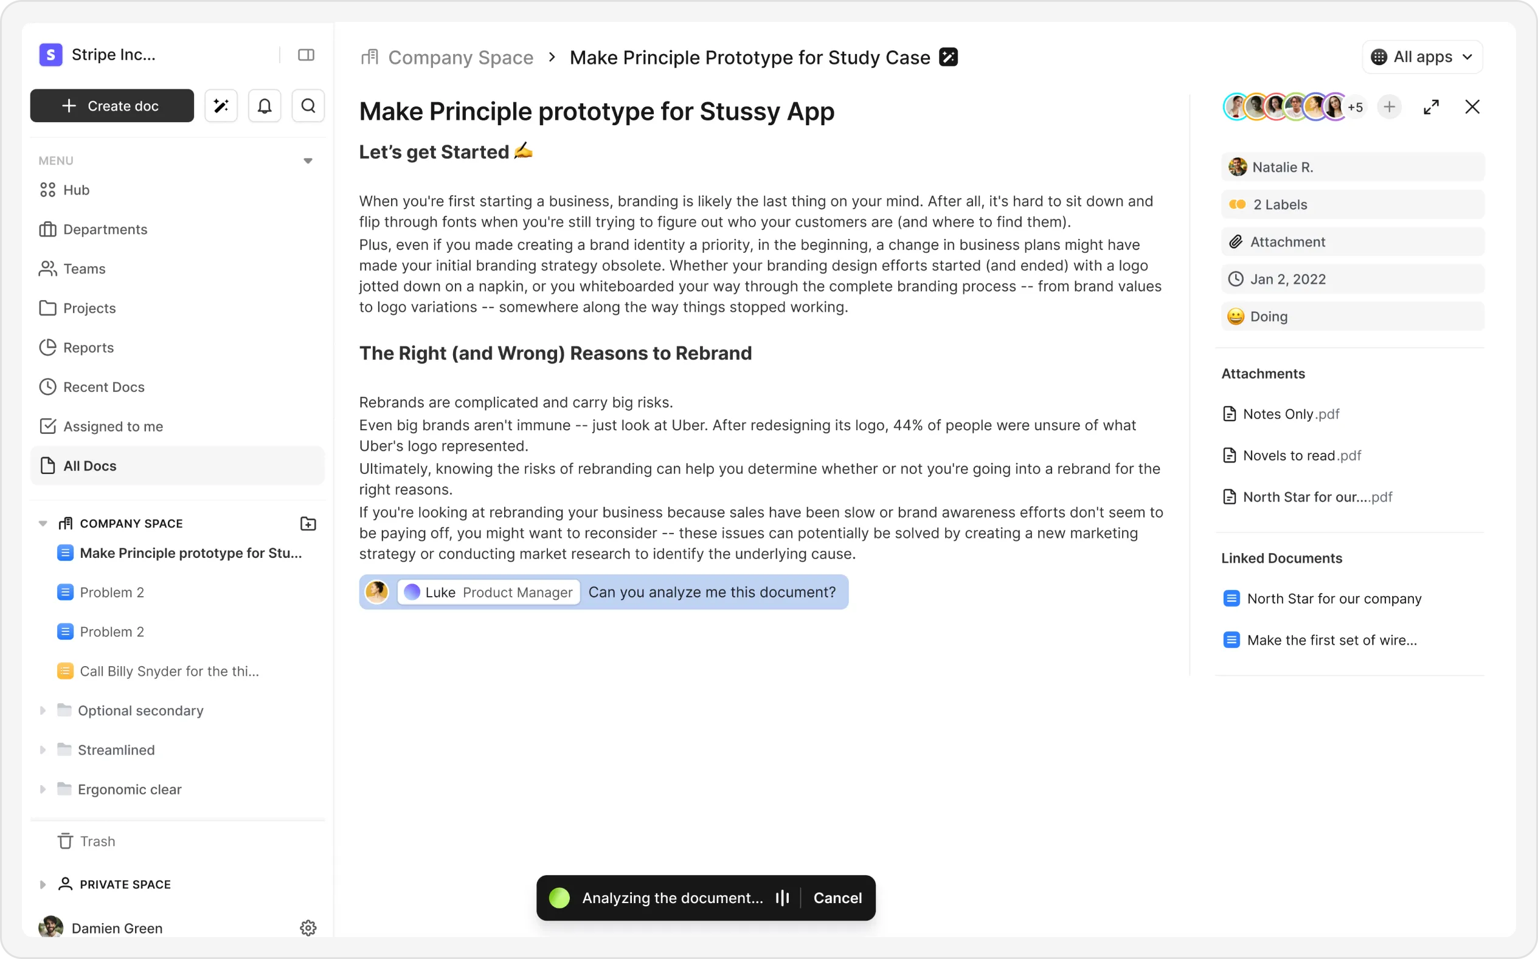
Task: Go to Assigned to me
Action: 113,426
